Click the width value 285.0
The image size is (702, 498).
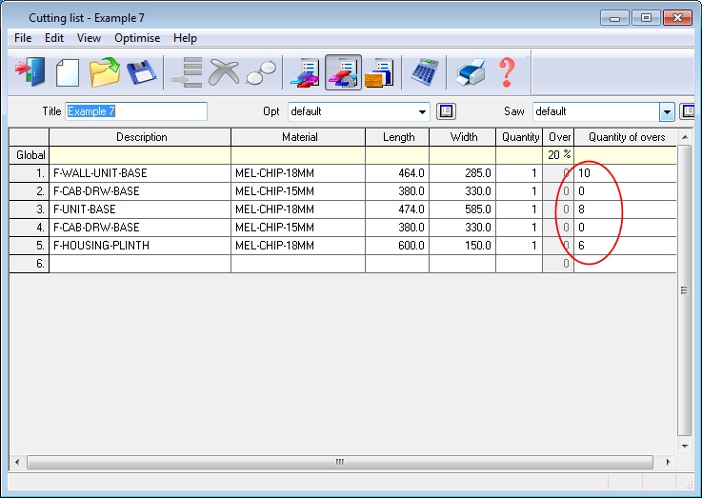point(463,173)
